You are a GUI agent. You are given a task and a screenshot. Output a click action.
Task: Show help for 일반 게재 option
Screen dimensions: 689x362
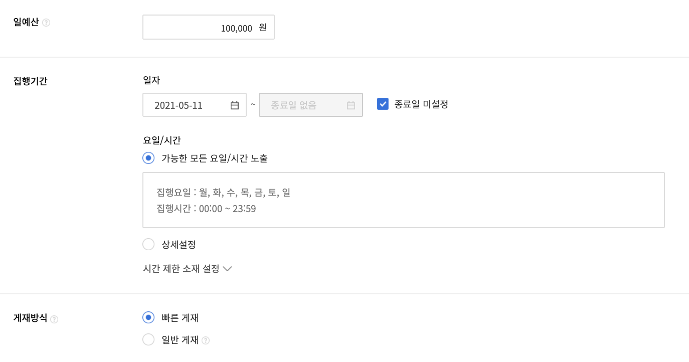click(206, 340)
